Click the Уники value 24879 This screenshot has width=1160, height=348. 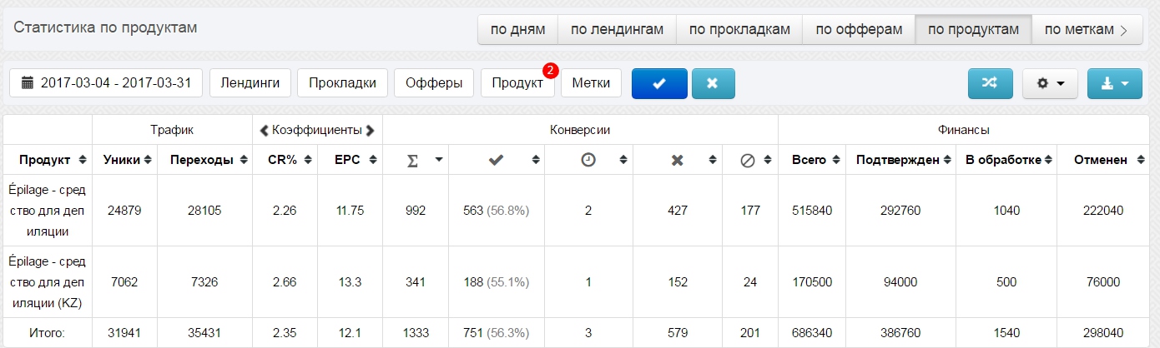(124, 211)
